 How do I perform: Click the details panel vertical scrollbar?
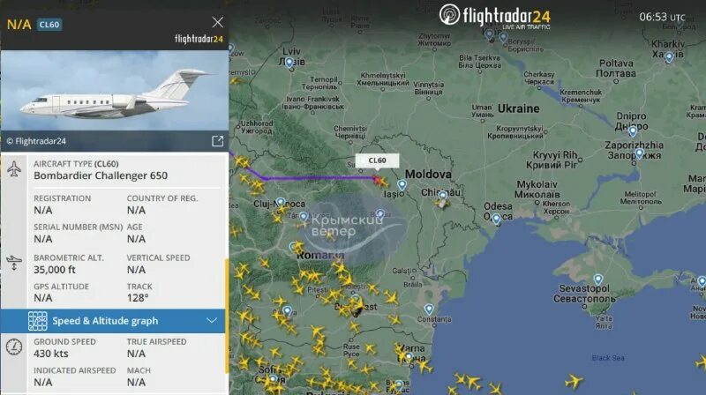[x=227, y=316]
